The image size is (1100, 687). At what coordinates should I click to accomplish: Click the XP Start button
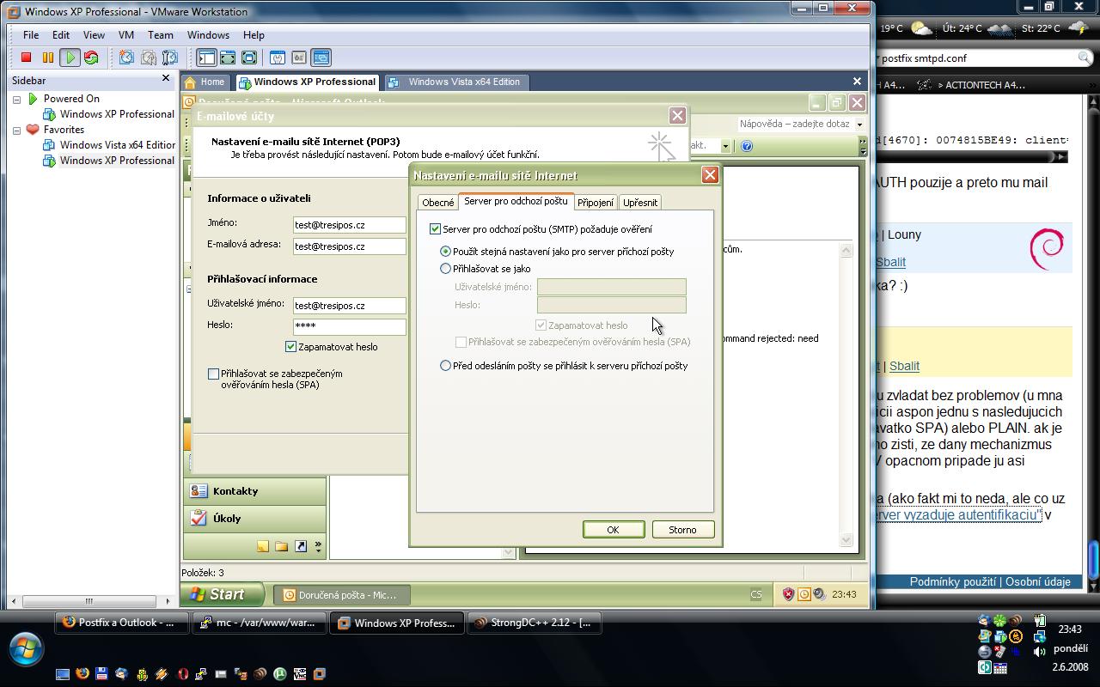point(224,594)
